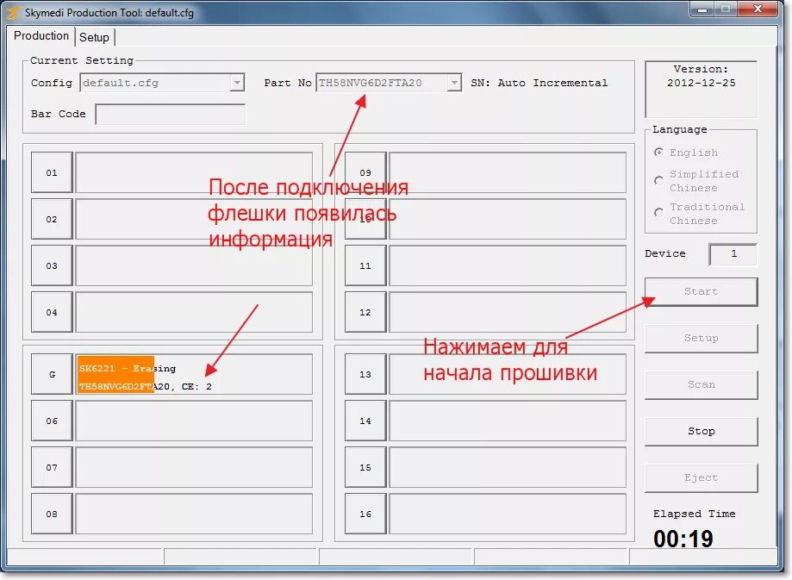
Task: Click the Device count field
Action: tap(733, 254)
